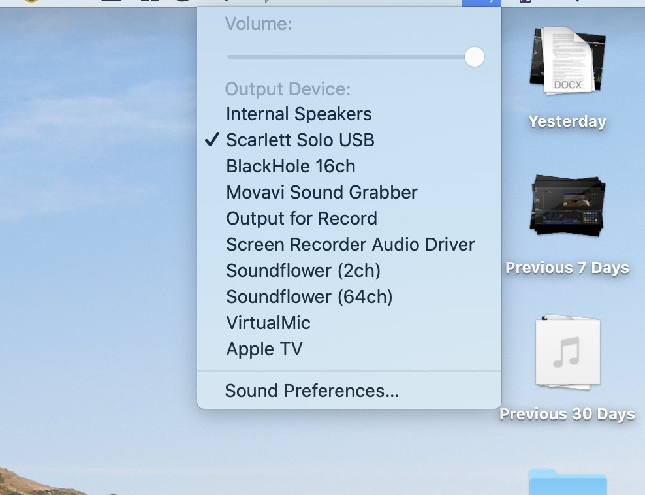Select Screen Recorder Audio Driver
This screenshot has height=495, width=645.
pos(349,244)
